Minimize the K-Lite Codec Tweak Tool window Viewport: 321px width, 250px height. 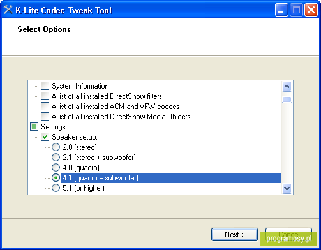point(281,10)
